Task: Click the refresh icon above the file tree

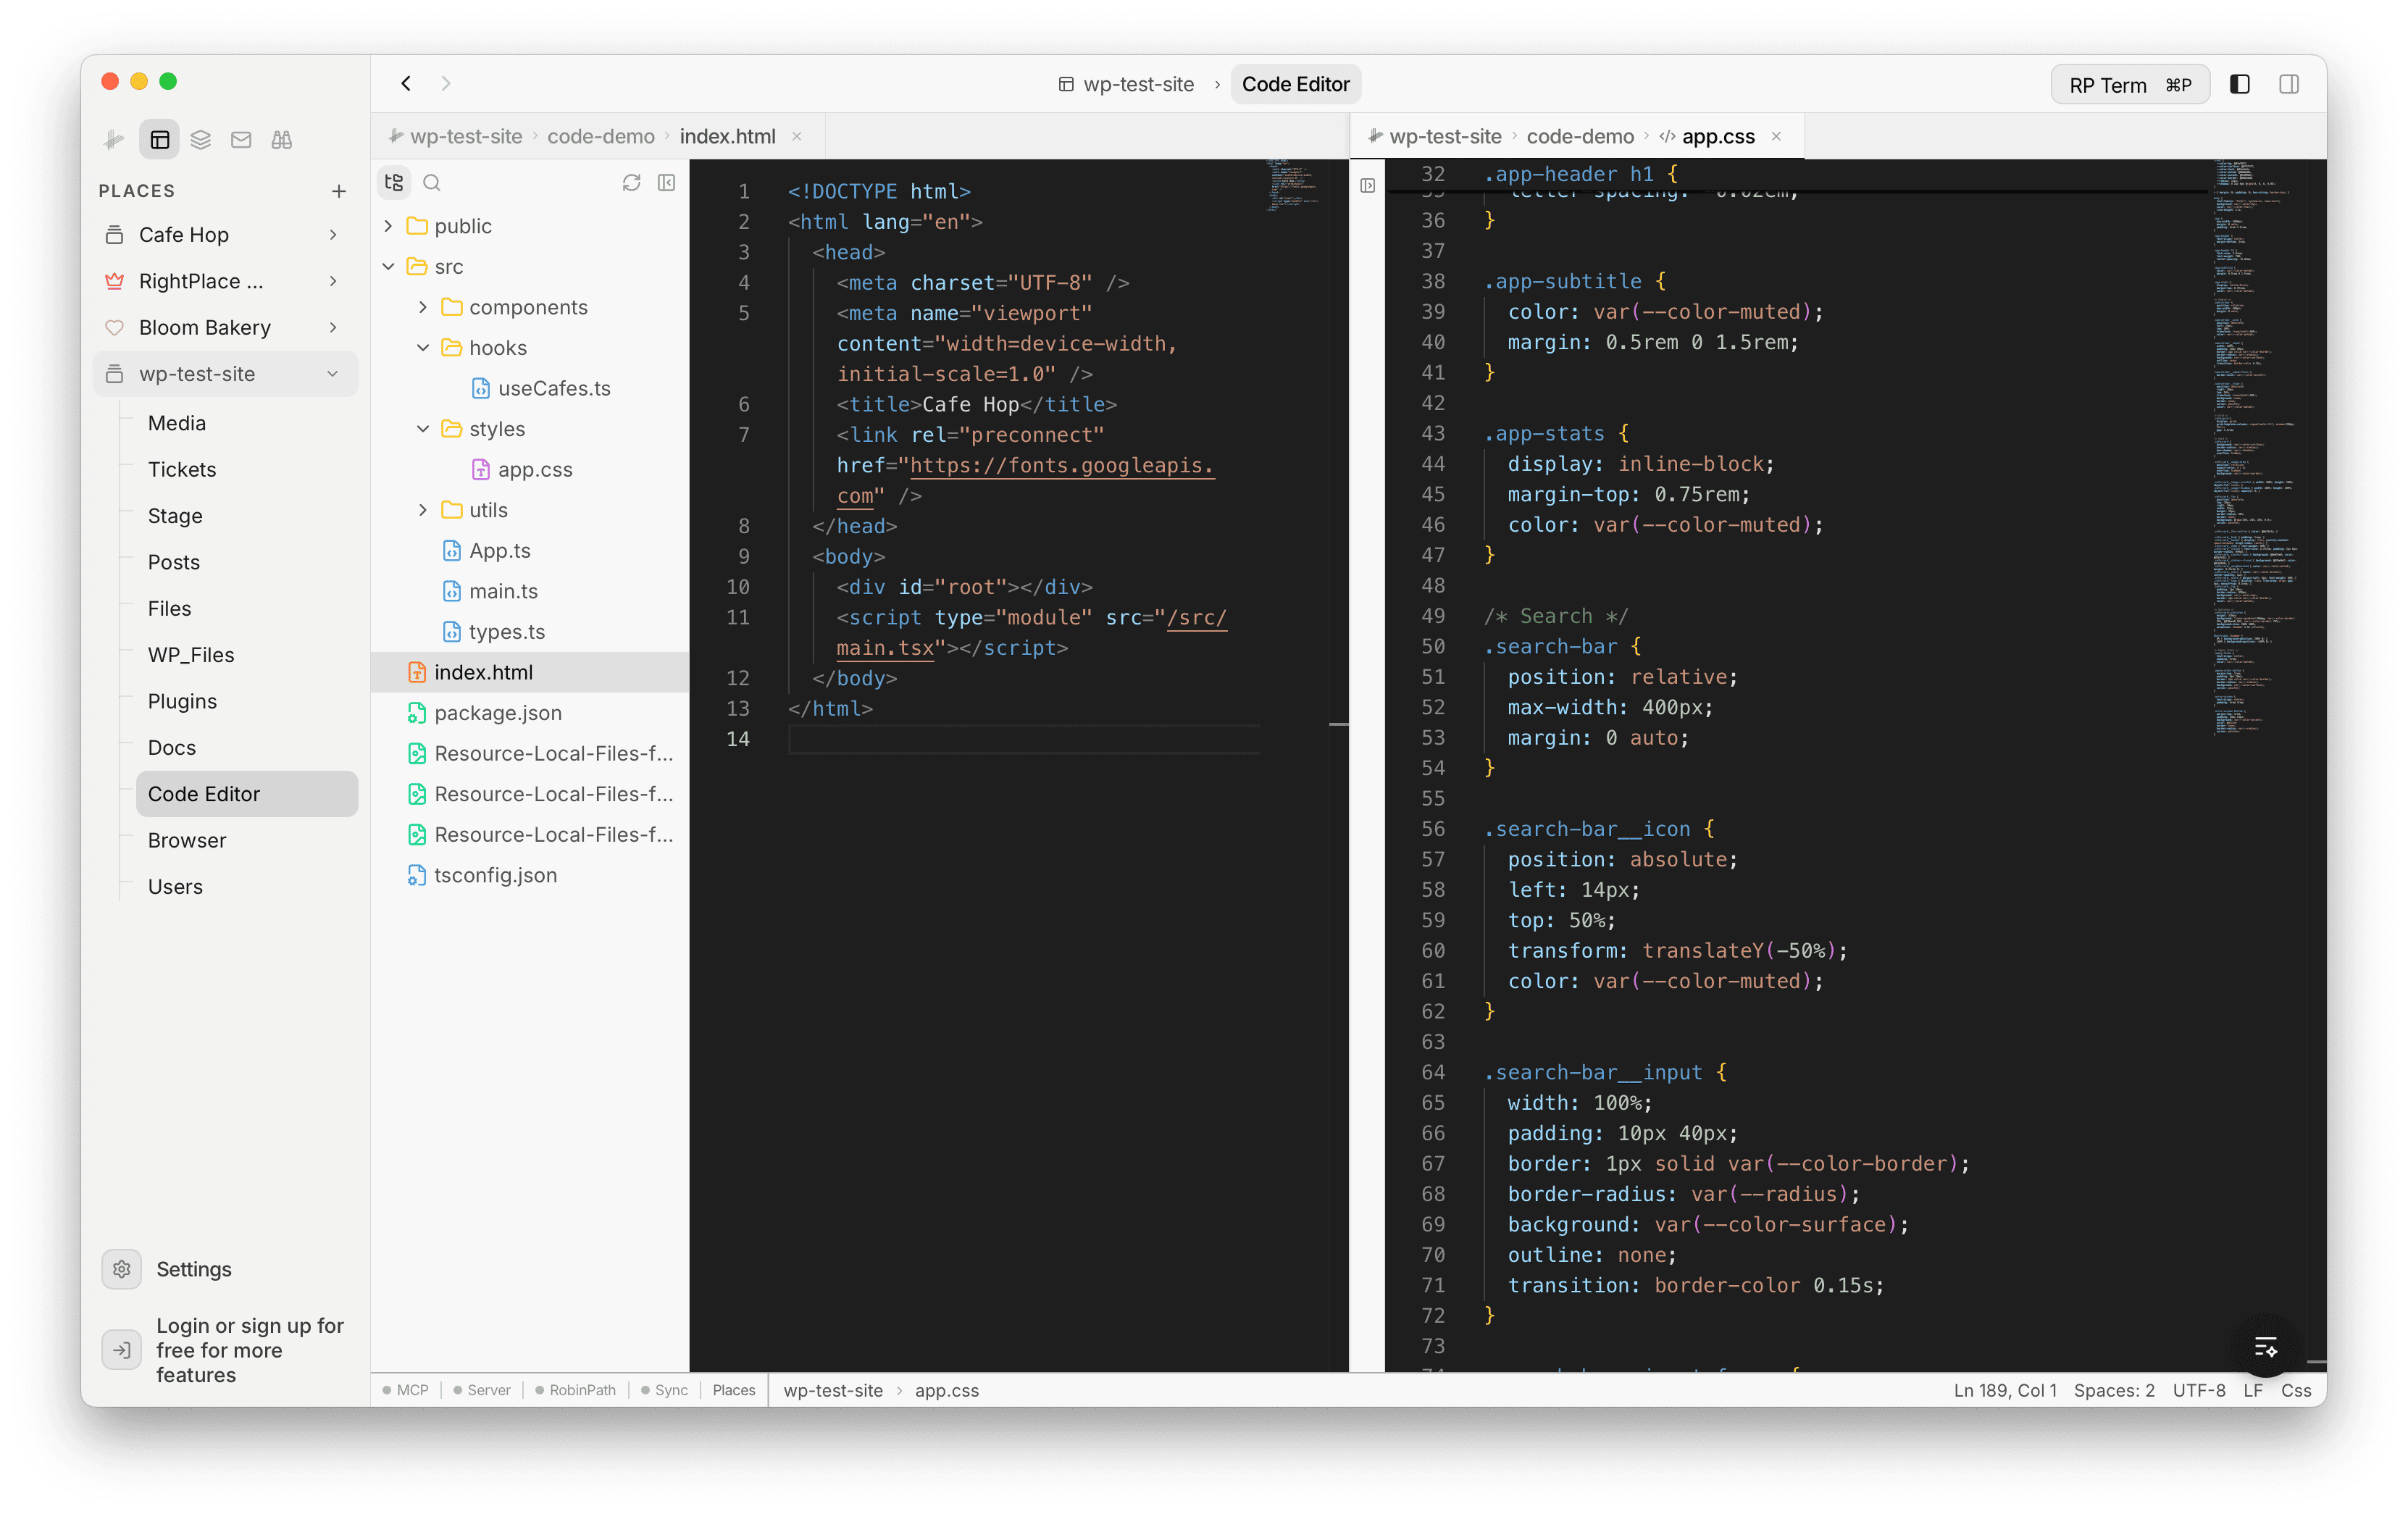Action: [x=631, y=183]
